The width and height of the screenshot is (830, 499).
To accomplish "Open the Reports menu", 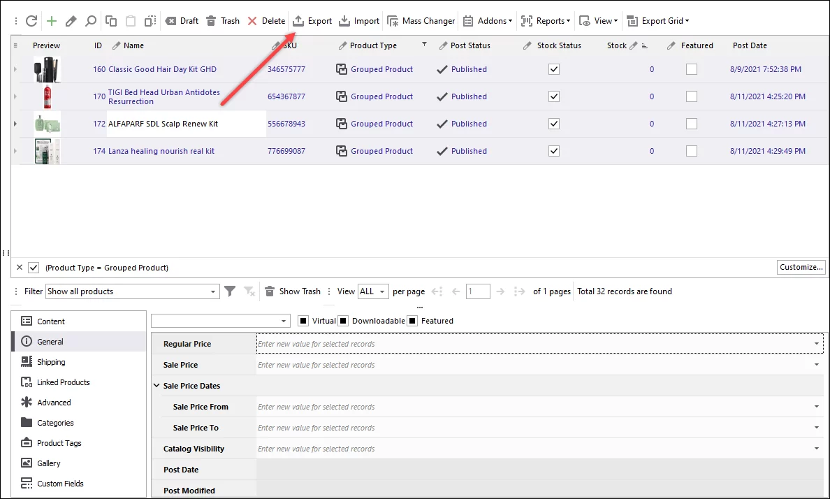I will [x=546, y=20].
